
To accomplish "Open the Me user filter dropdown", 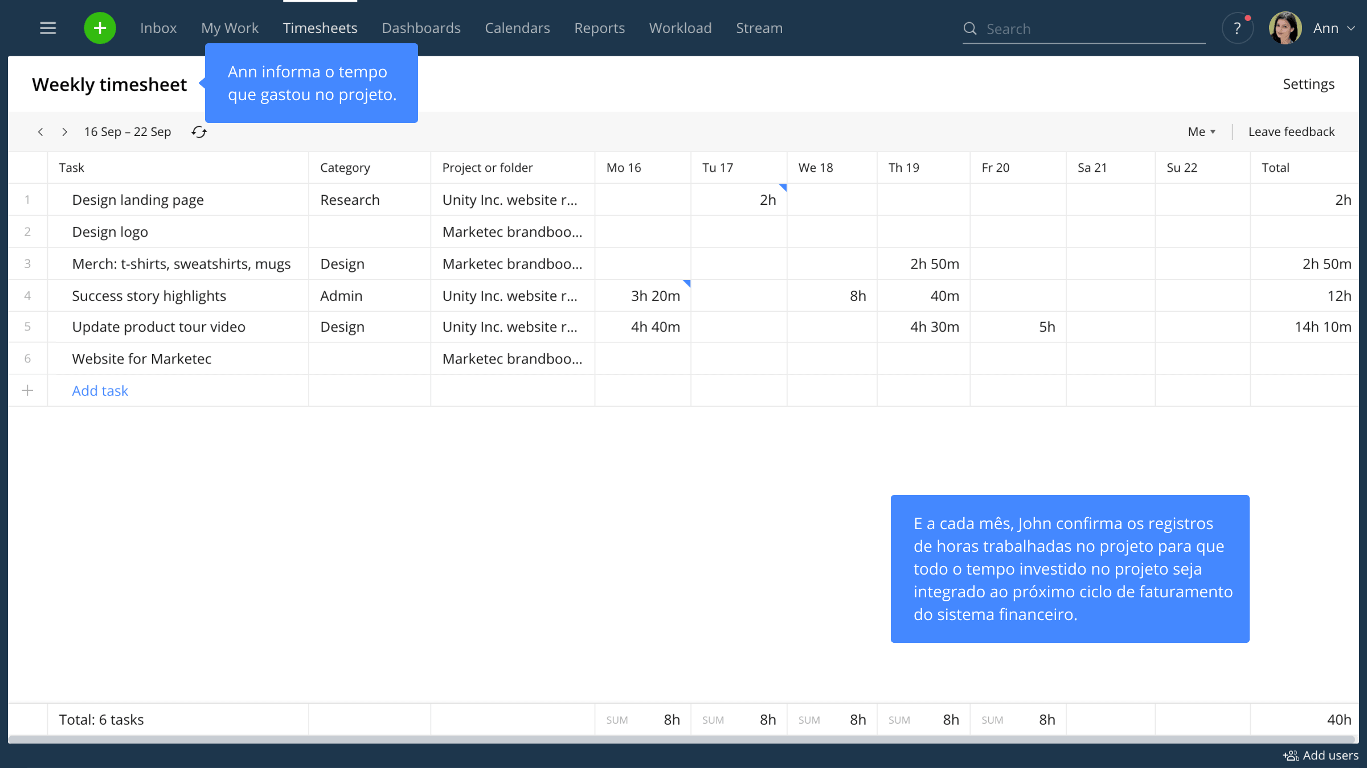I will 1201,132.
